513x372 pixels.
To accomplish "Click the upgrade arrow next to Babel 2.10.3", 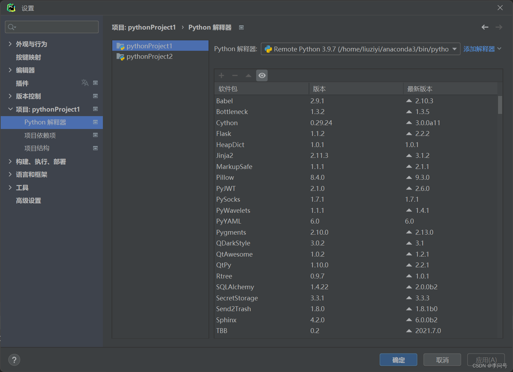I will (x=409, y=101).
